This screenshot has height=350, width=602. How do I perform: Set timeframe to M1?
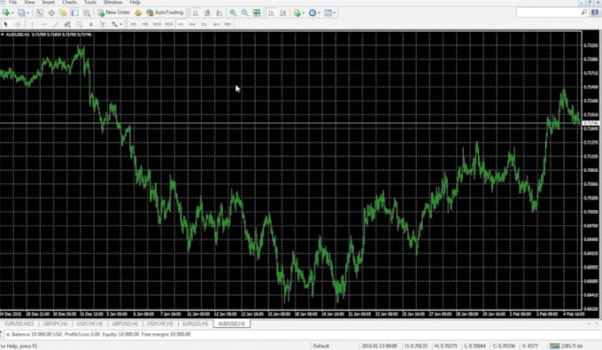[133, 24]
